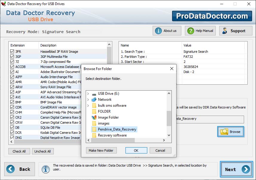This screenshot has width=256, height=180.
Task: Click the Image Folder colorful icon
Action: click(x=94, y=117)
